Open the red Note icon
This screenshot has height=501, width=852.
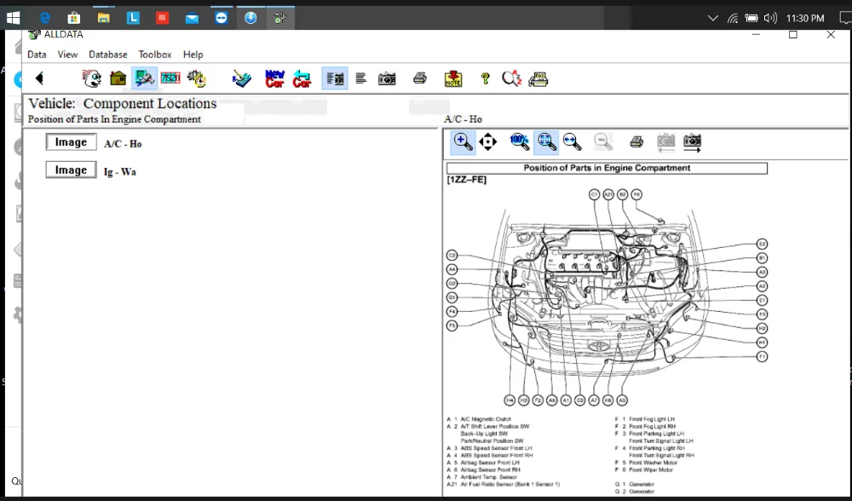[x=453, y=78]
